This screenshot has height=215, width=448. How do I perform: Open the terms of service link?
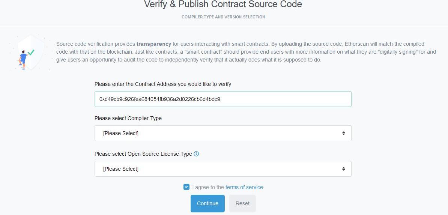pos(244,187)
